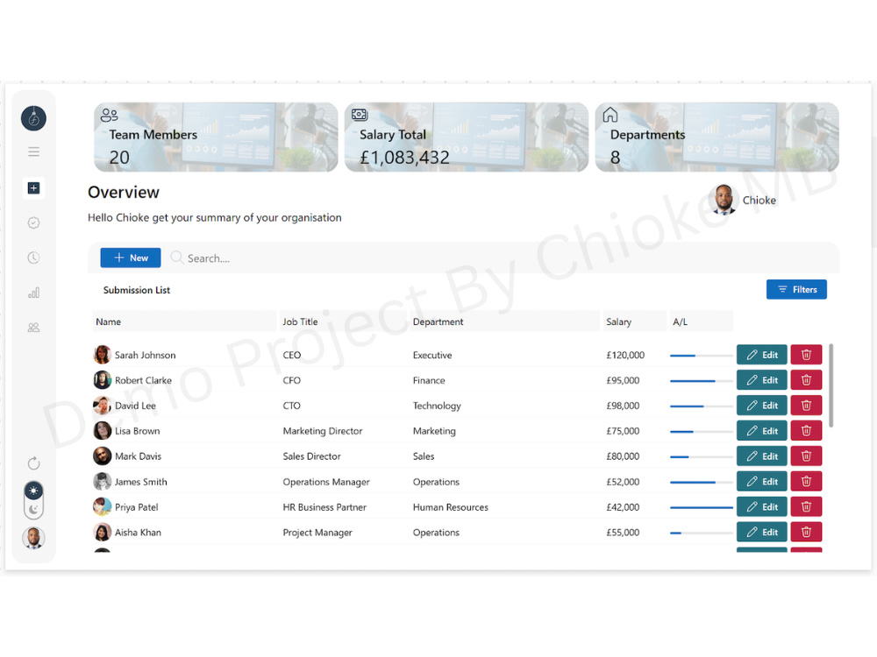Click Sarah Johnson's avatar photo
The height and width of the screenshot is (657, 877).
102,355
